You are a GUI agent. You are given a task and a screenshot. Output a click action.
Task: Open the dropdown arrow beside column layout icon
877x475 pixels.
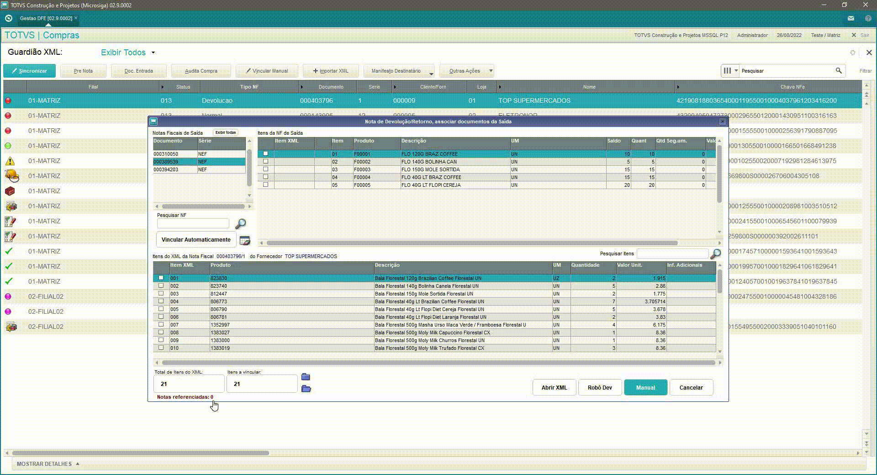(x=736, y=71)
